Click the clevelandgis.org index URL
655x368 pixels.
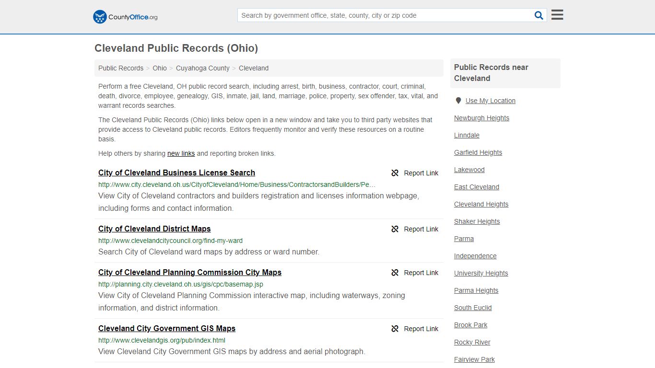(x=162, y=340)
